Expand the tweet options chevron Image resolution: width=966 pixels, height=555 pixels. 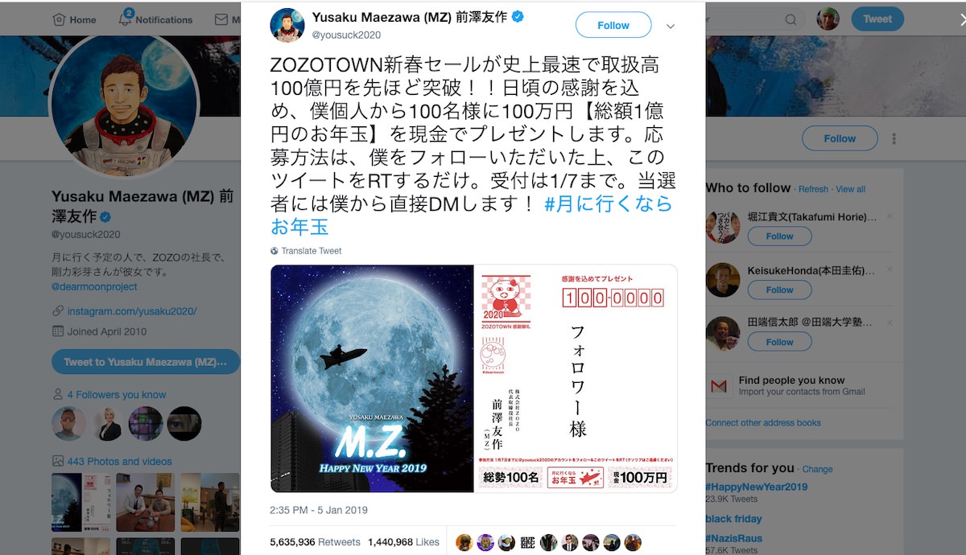(x=670, y=26)
